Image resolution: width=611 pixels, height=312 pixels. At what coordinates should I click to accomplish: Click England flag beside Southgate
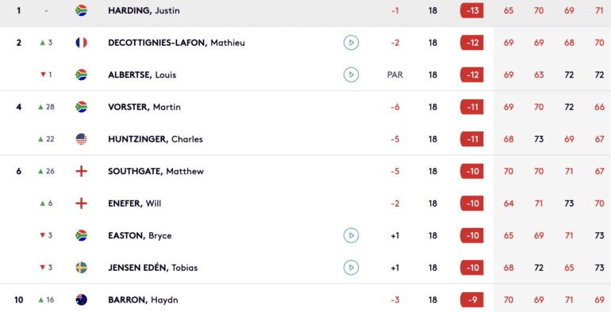81,171
